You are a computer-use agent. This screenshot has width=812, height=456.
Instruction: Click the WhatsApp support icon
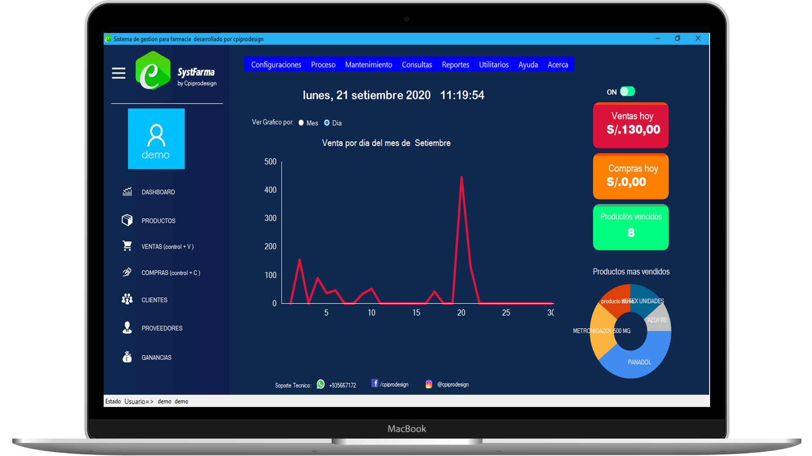321,384
